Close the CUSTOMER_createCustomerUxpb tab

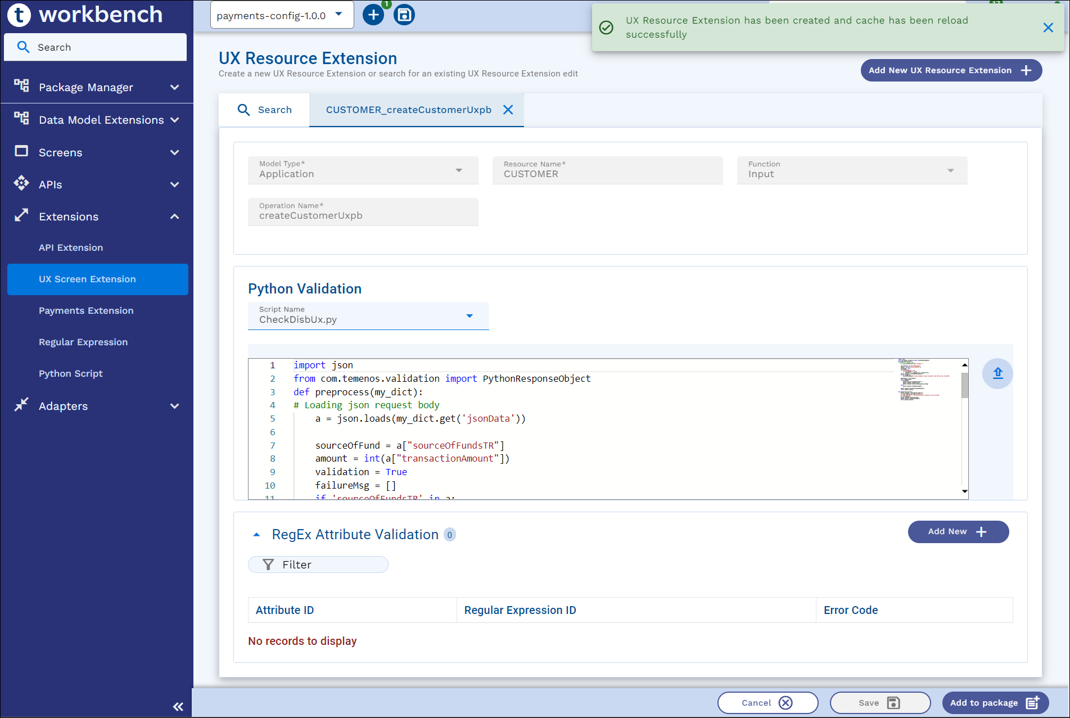[x=508, y=110]
